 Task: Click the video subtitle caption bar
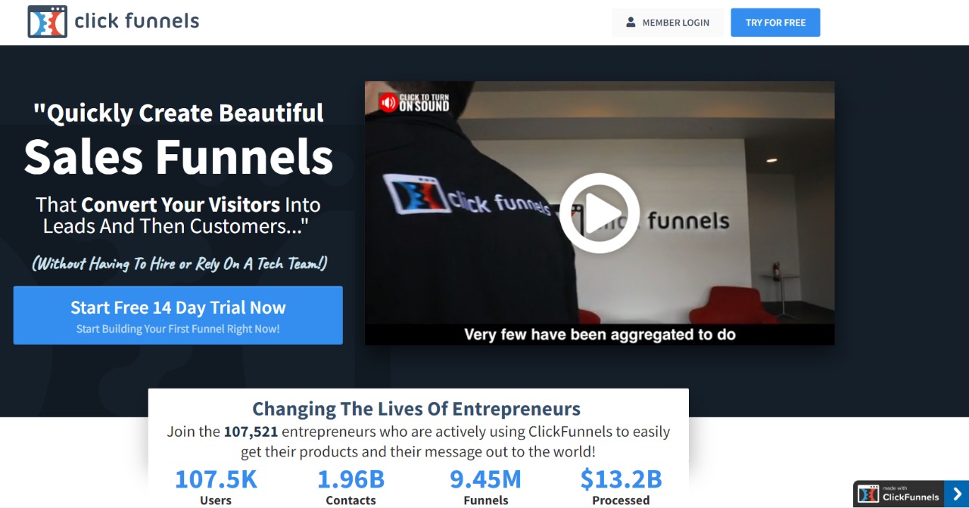click(x=600, y=334)
